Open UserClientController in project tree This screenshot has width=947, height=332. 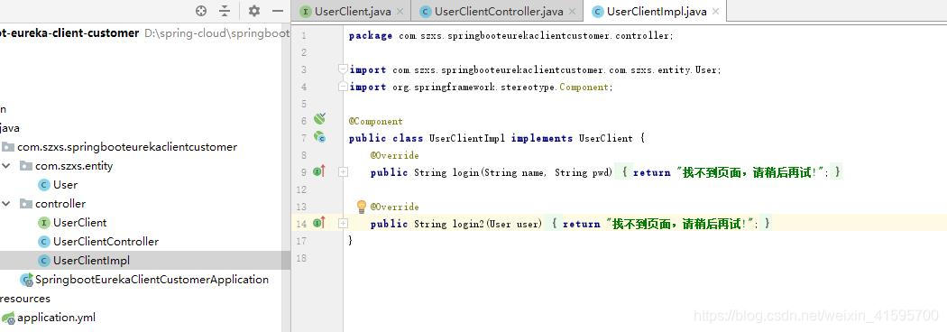coord(106,242)
